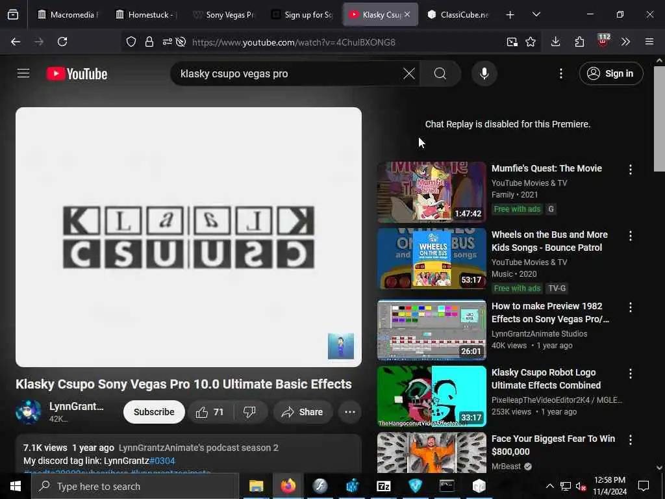665x499 pixels.
Task: Switch to the Homestuck tab
Action: [x=146, y=15]
